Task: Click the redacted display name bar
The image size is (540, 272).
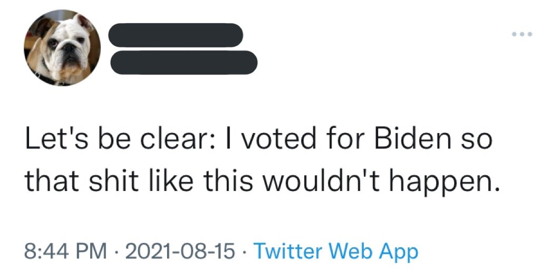Action: pos(176,35)
